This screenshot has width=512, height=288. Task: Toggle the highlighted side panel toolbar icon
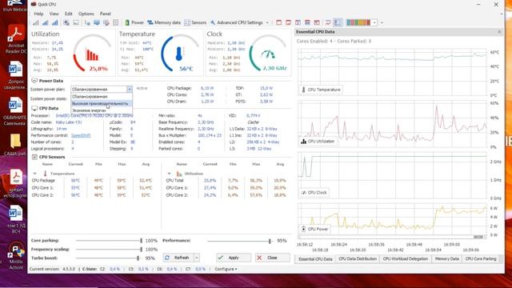tap(338, 22)
